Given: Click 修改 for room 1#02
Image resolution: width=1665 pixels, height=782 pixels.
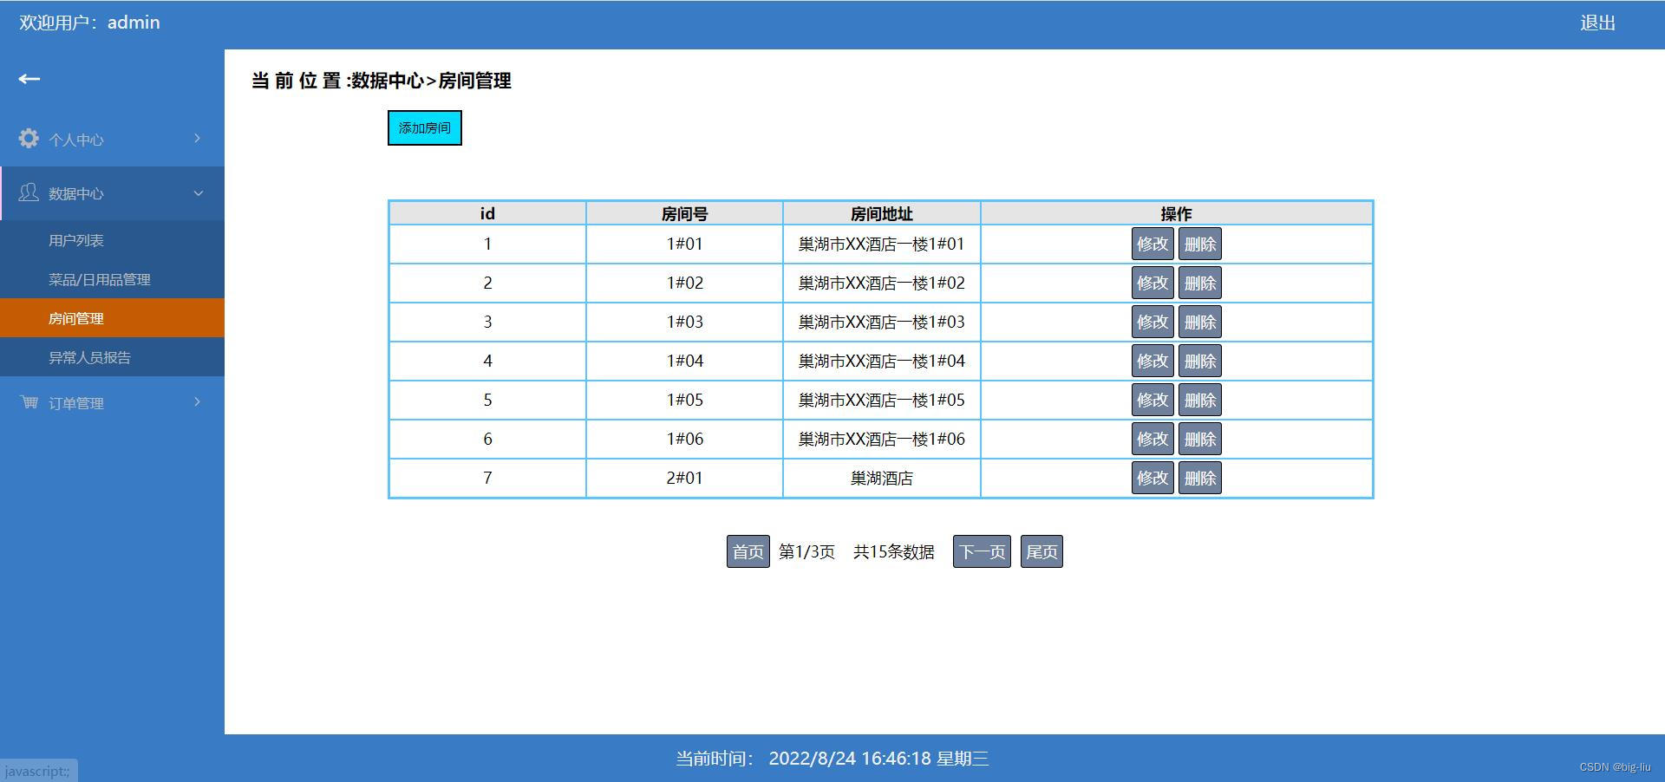Looking at the screenshot, I should tap(1152, 283).
